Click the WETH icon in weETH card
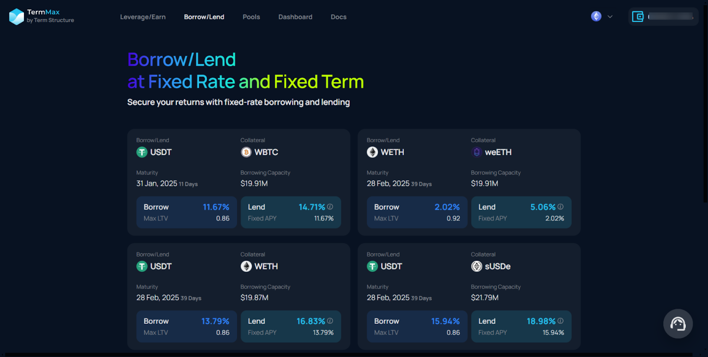The height and width of the screenshot is (357, 708). 372,152
